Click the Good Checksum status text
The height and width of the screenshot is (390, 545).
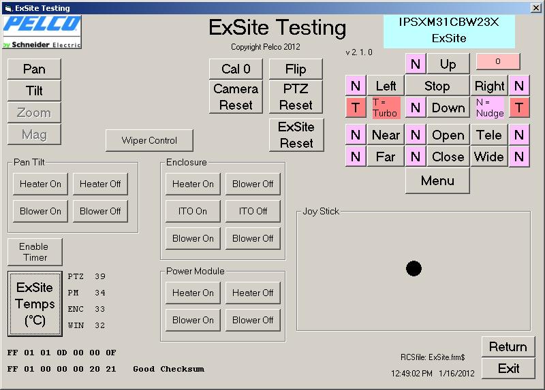[168, 369]
